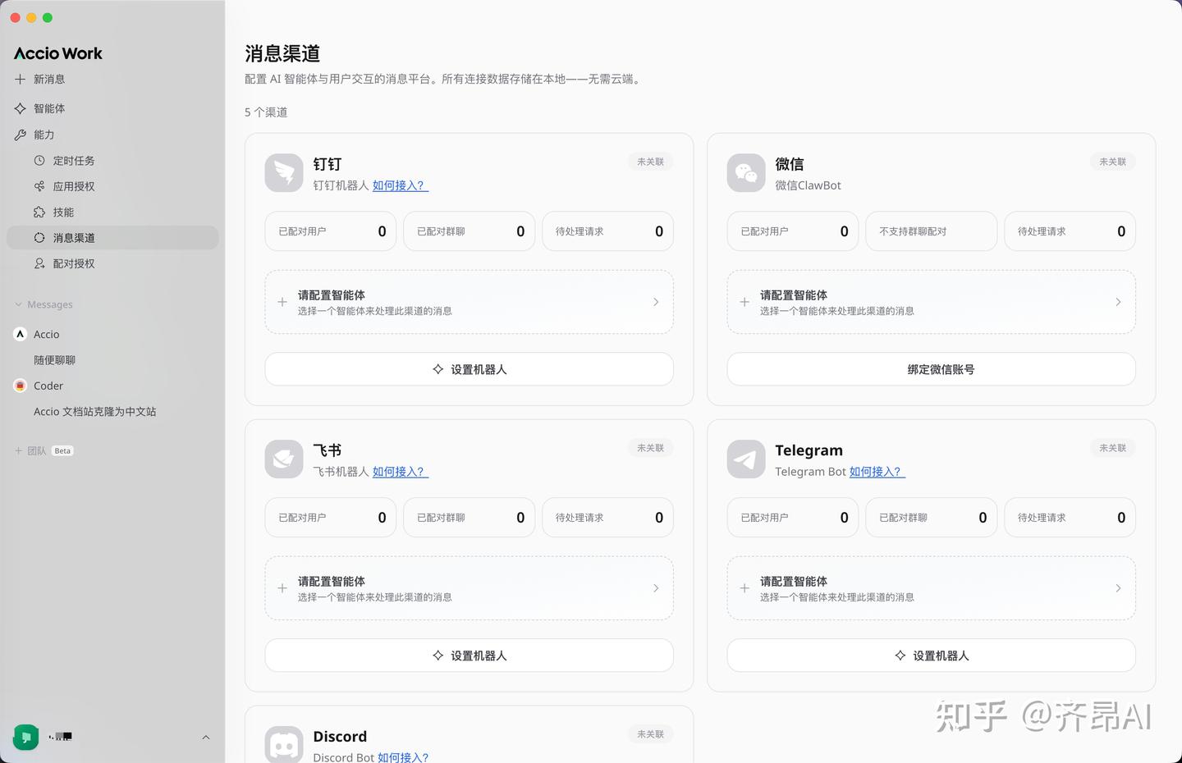This screenshot has height=763, width=1182.
Task: Open 如何接入? link for 飞书机器人
Action: (401, 472)
